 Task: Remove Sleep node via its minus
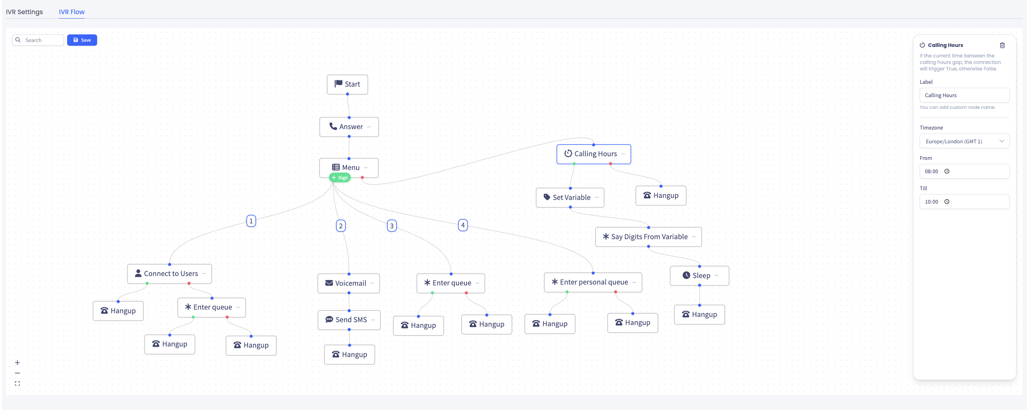point(717,276)
